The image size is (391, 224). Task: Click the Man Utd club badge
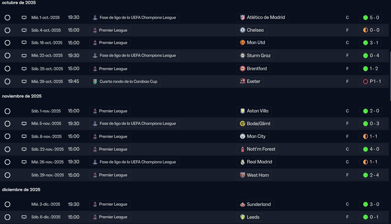(243, 43)
